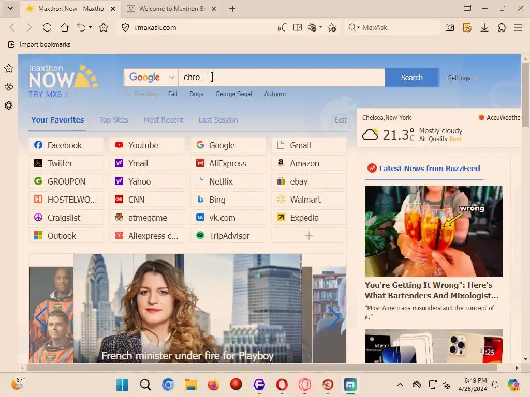Click the MaxAsk search field
The width and height of the screenshot is (530, 397).
pyautogui.click(x=399, y=27)
